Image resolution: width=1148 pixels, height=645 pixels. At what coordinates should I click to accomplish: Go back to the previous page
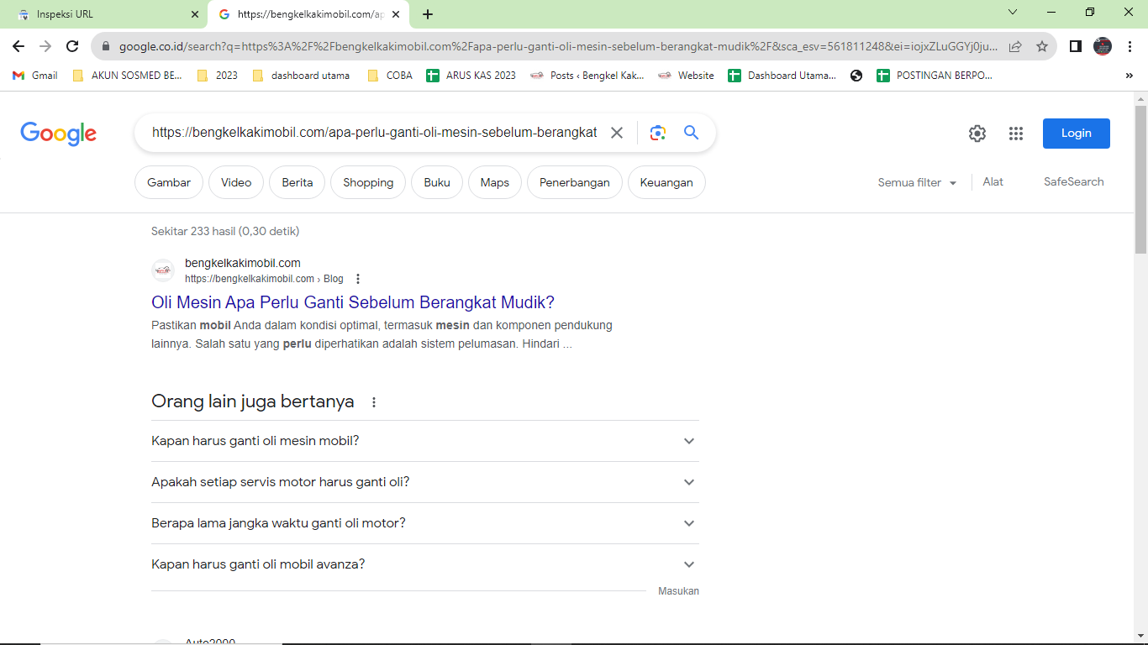[18, 46]
